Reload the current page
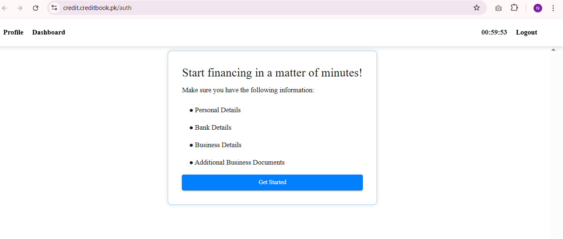 tap(36, 8)
